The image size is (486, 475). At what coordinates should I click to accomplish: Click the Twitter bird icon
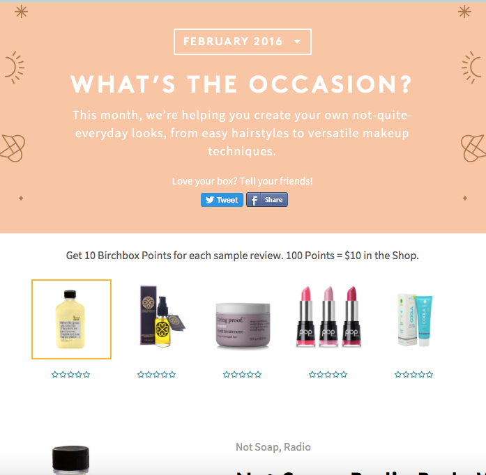(x=210, y=200)
